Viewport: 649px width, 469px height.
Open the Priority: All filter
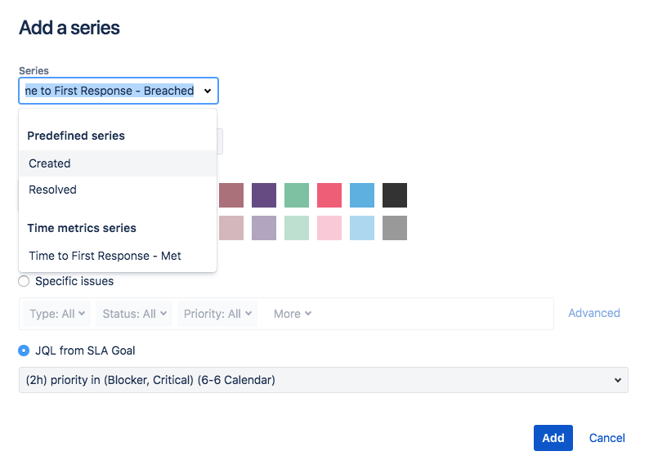click(x=217, y=314)
